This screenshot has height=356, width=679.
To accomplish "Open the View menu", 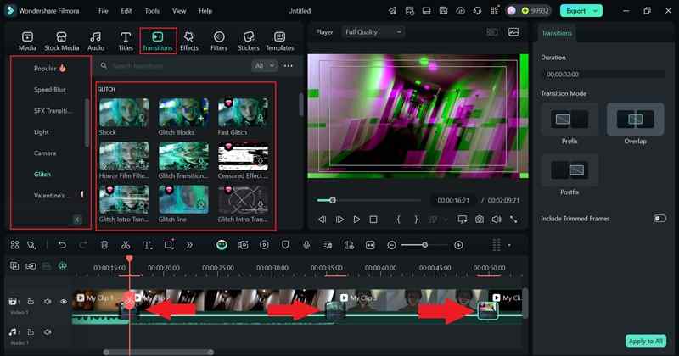I will tap(179, 11).
